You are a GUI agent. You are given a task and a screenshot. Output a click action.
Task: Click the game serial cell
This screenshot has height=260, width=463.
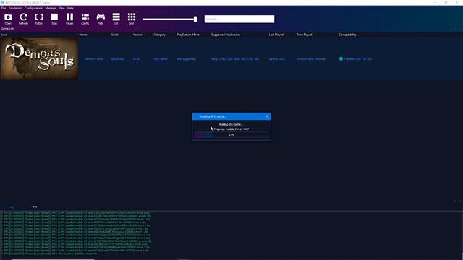pyautogui.click(x=118, y=59)
